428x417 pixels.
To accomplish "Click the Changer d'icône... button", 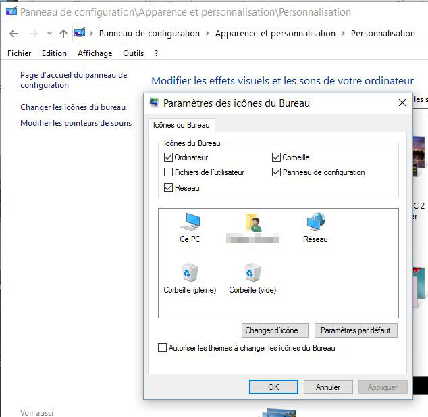I will [275, 330].
